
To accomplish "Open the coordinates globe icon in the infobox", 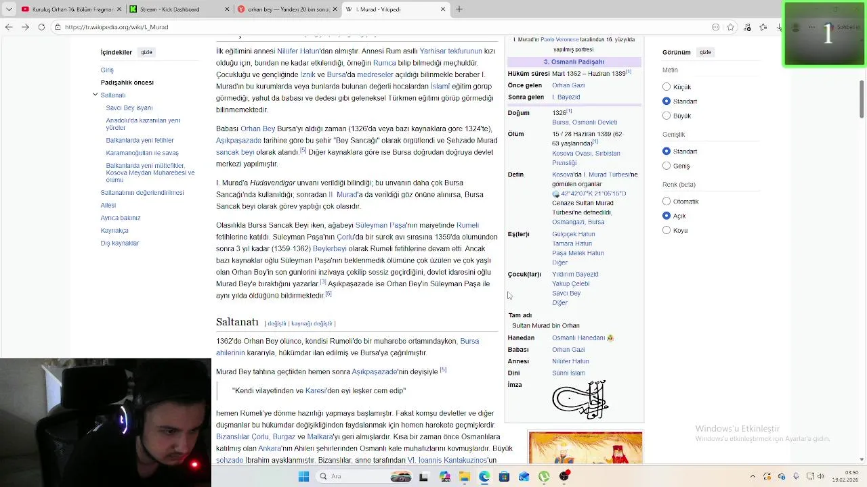I will click(x=556, y=194).
